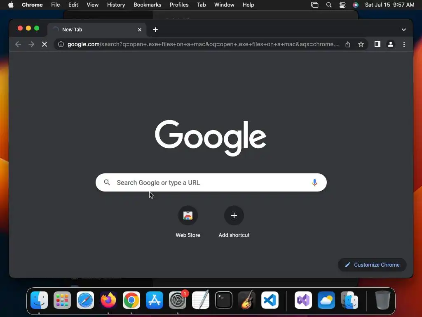The height and width of the screenshot is (317, 422).
Task: Open the Chrome side panel
Action: pos(377,44)
